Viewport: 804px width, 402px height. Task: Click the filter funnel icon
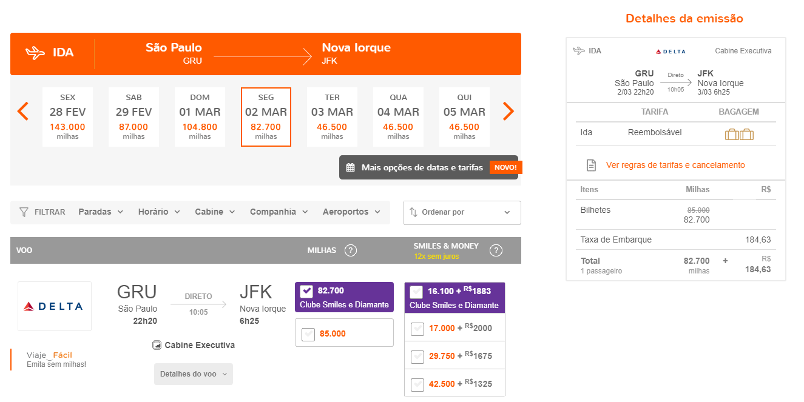tap(24, 212)
